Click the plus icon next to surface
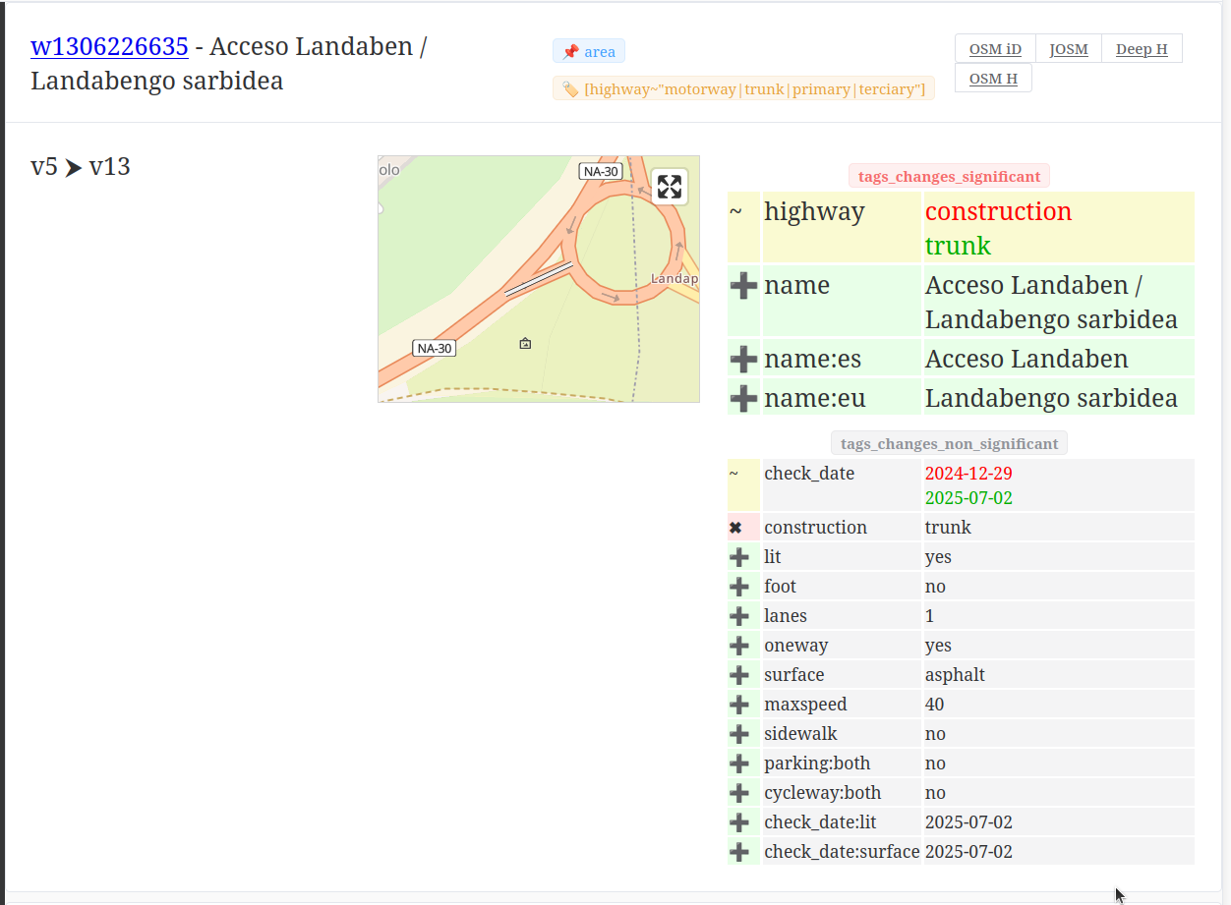 pos(739,675)
